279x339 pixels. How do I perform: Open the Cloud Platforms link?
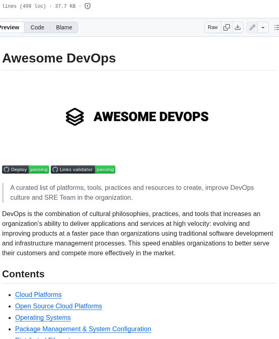(x=38, y=294)
